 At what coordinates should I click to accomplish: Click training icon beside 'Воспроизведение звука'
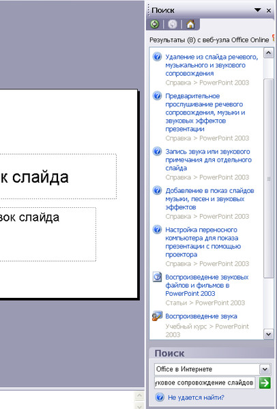point(157,316)
